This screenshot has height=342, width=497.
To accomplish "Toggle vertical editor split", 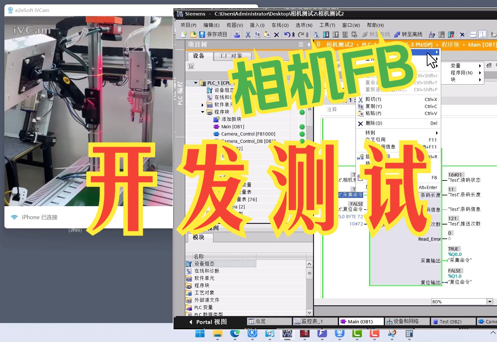I will 482,35.
